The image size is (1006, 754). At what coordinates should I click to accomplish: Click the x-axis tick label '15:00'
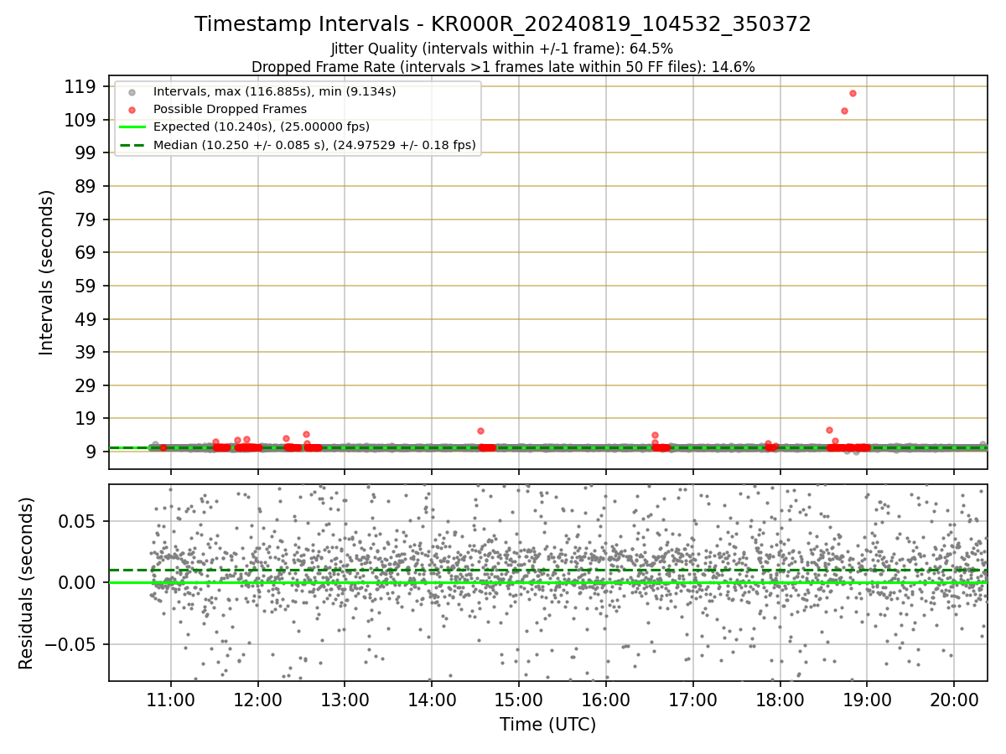click(519, 700)
